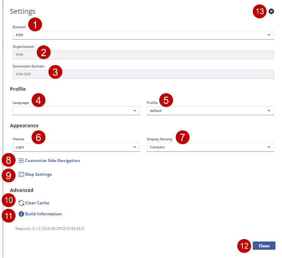This screenshot has height=258, width=282.
Task: Expand the Display Density dropdown arrow
Action: point(269,147)
